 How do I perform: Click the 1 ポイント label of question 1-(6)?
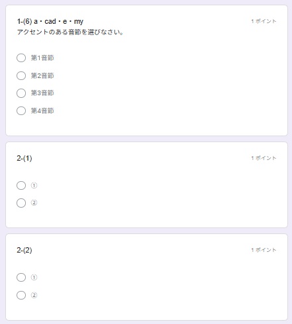click(264, 21)
